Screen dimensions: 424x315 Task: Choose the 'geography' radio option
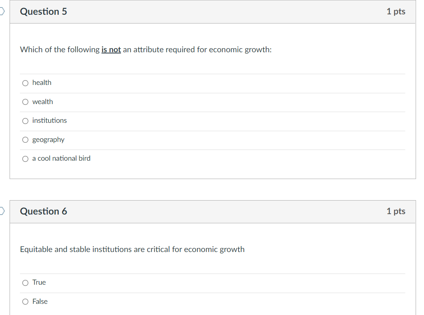click(x=25, y=140)
